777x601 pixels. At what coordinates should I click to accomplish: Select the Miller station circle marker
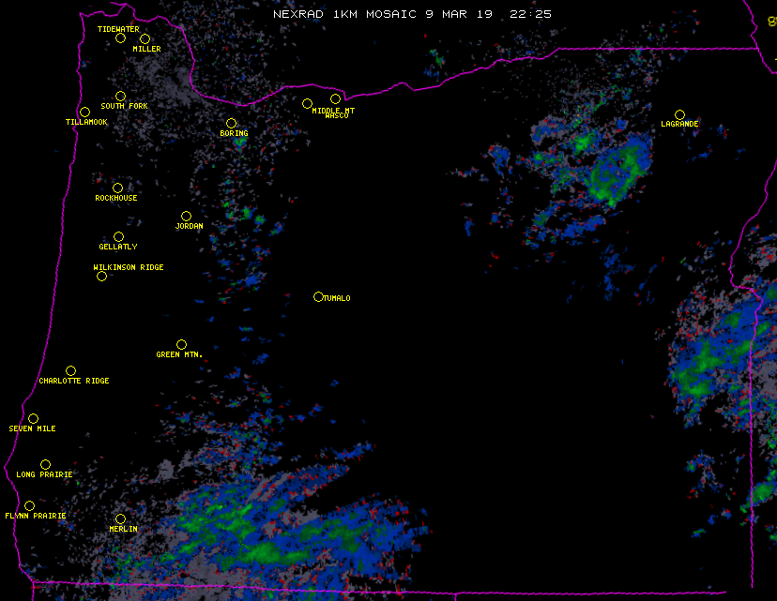145,39
